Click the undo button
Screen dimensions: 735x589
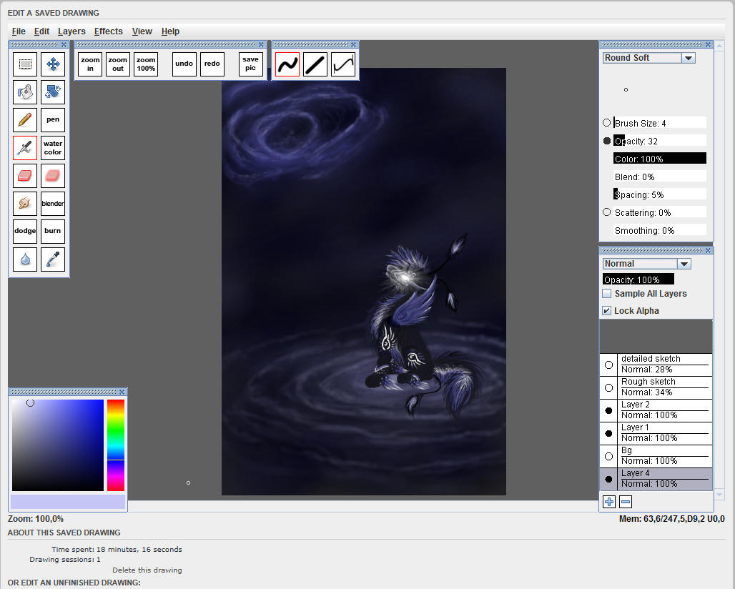point(184,64)
